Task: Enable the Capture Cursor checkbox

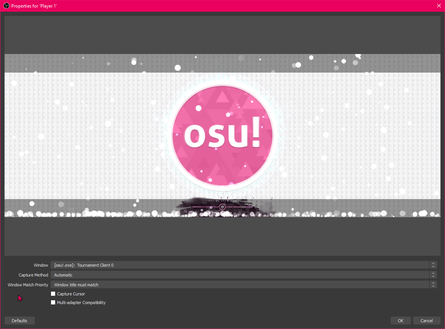Action: click(53, 294)
